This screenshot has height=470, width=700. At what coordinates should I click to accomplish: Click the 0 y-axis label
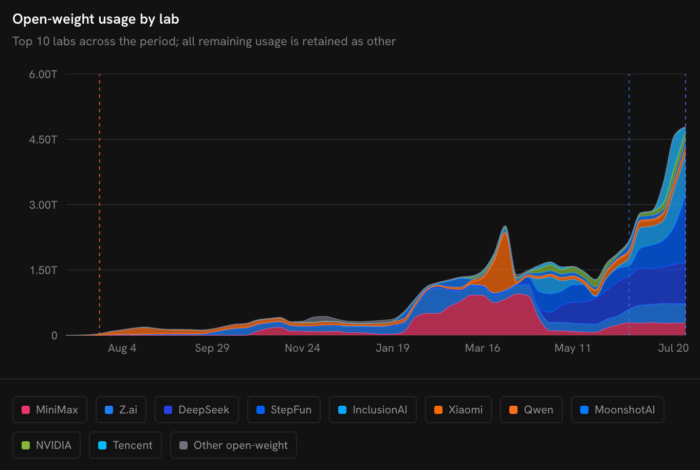click(54, 335)
